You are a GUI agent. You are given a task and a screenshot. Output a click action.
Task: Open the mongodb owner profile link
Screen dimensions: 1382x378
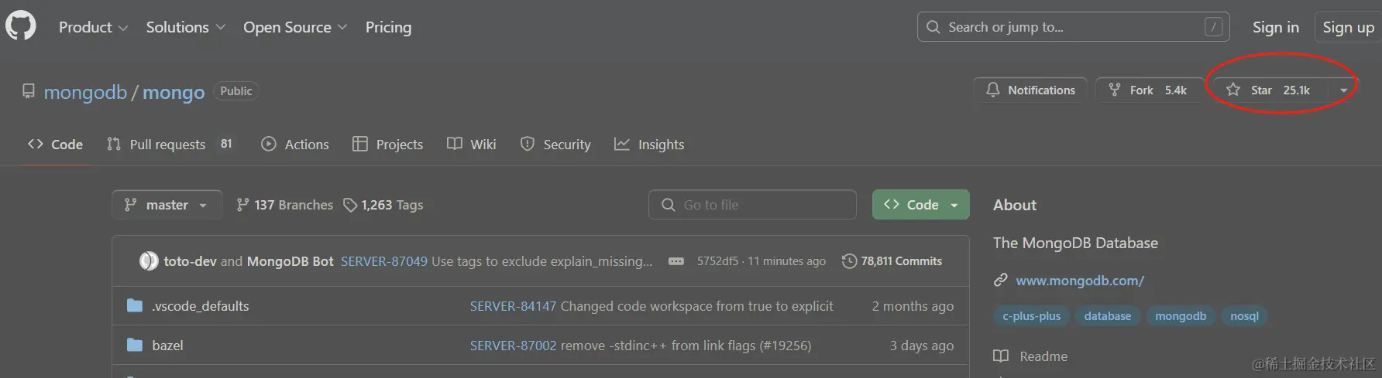click(x=85, y=92)
